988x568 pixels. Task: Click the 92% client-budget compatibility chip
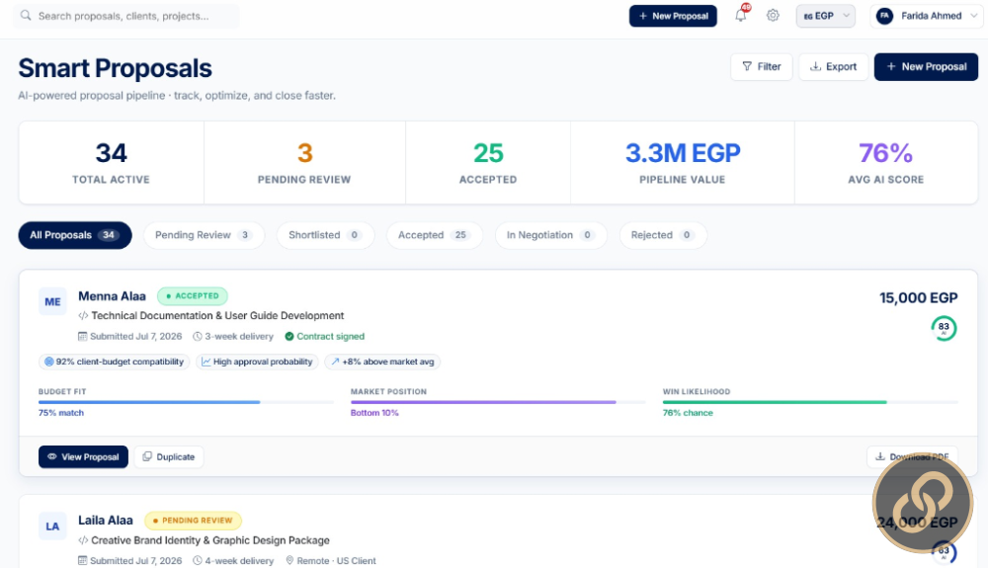114,362
